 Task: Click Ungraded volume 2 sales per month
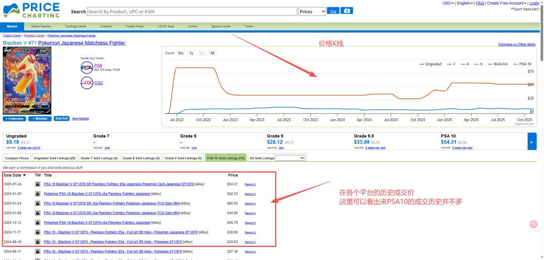tap(29, 148)
